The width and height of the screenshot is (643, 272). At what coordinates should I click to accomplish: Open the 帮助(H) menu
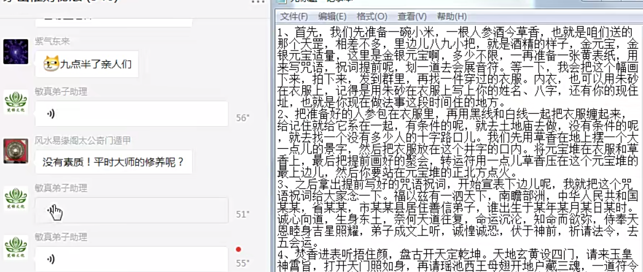(x=452, y=17)
